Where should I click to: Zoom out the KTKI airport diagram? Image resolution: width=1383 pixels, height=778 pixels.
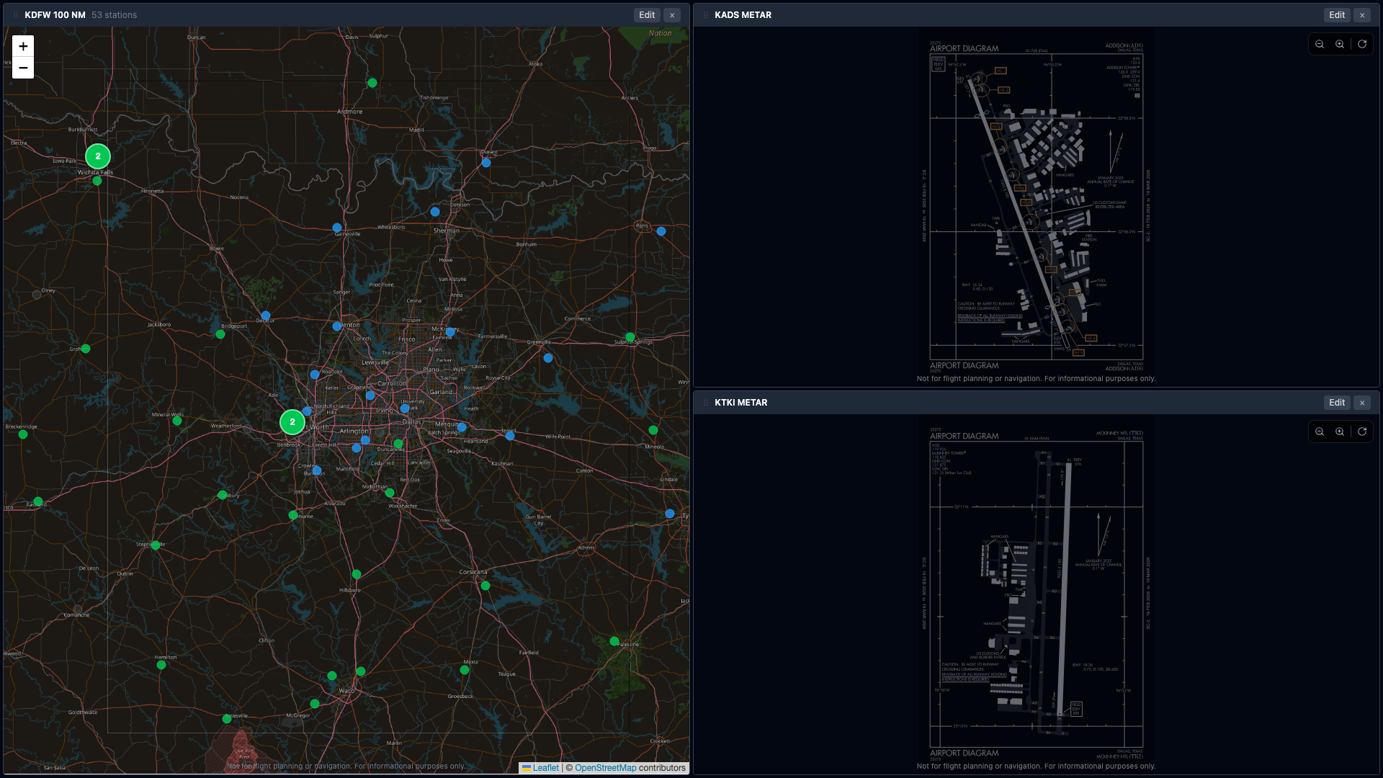pyautogui.click(x=1320, y=432)
